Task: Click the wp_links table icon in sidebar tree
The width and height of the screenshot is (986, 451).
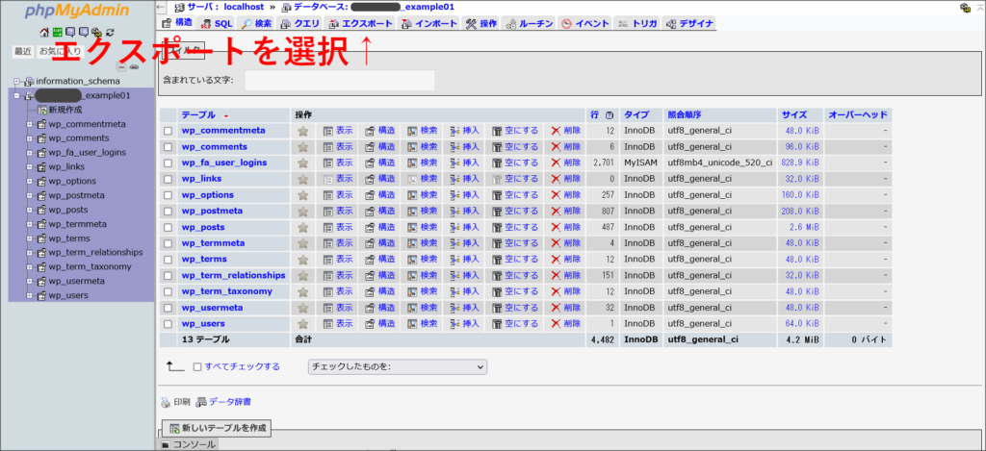Action: pyautogui.click(x=41, y=167)
